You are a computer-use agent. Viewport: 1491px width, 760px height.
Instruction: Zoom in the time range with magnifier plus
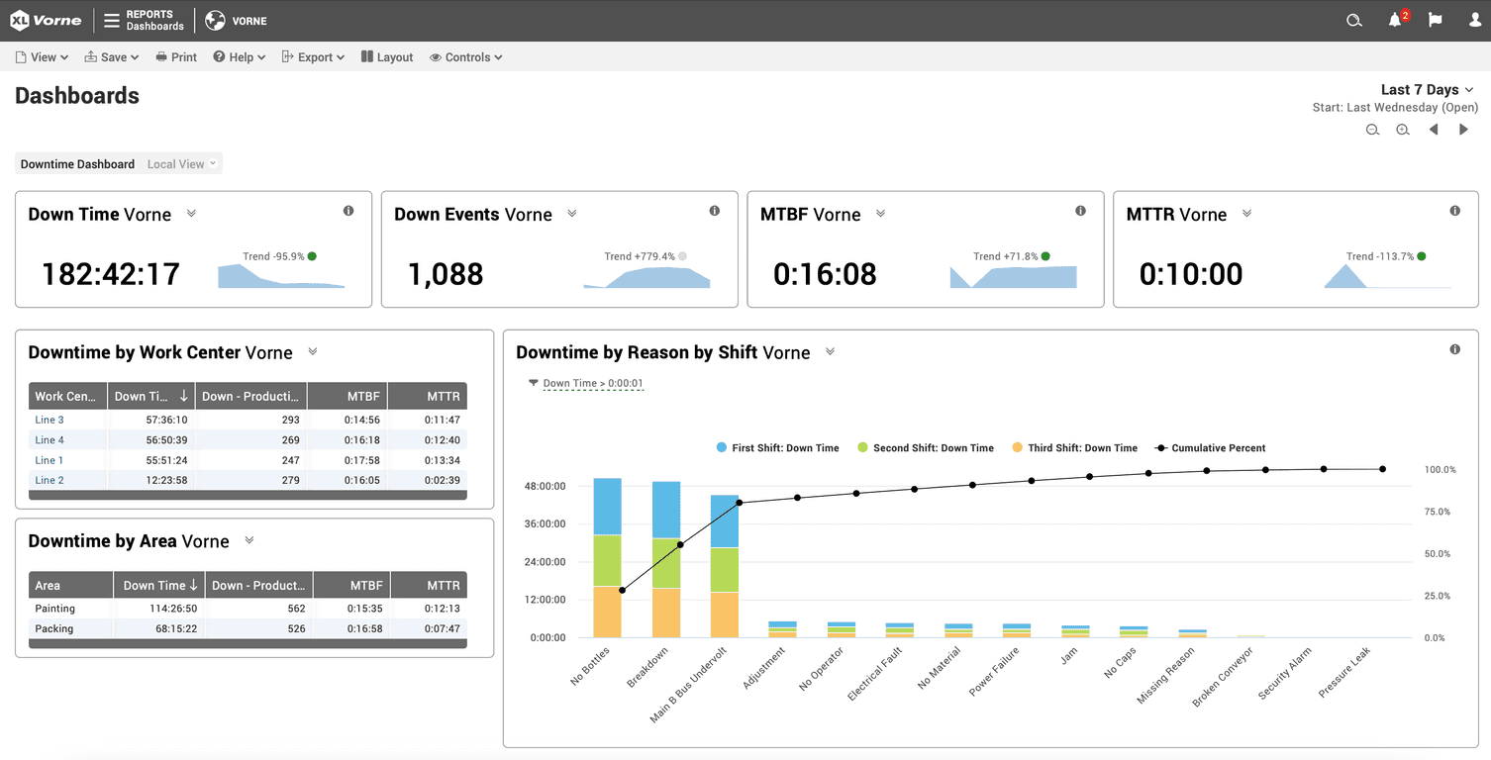(x=1403, y=129)
